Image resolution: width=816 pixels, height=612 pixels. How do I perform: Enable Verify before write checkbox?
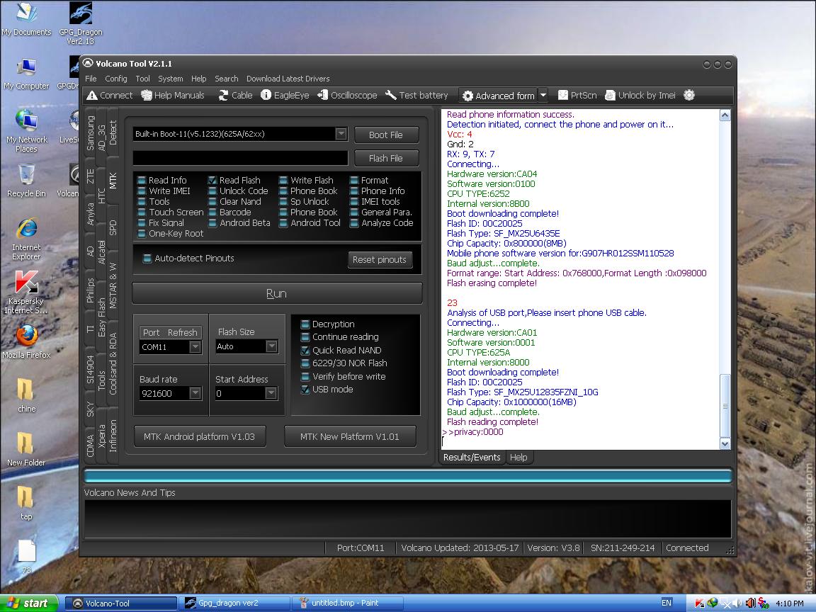point(305,376)
